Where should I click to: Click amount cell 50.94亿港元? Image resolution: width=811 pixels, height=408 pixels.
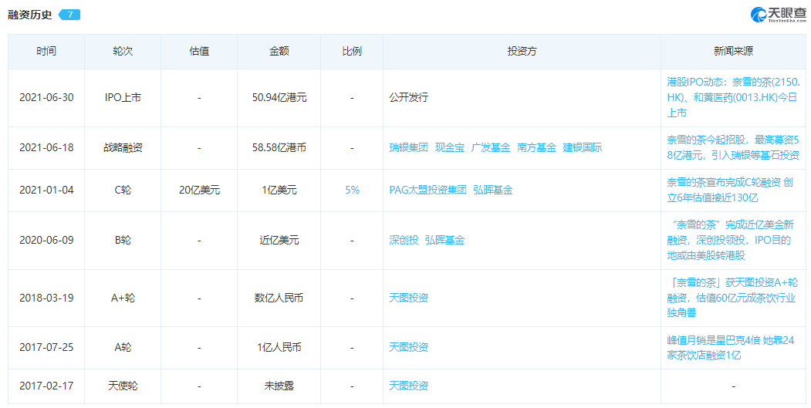click(279, 98)
